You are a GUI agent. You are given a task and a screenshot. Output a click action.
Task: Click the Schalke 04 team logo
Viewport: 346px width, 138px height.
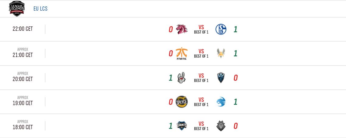click(221, 29)
